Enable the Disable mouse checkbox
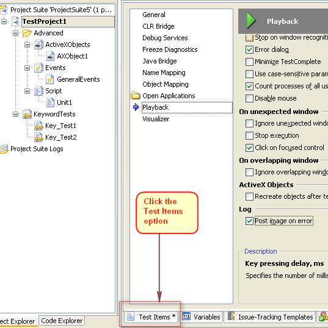The image size is (328, 328). (x=249, y=98)
